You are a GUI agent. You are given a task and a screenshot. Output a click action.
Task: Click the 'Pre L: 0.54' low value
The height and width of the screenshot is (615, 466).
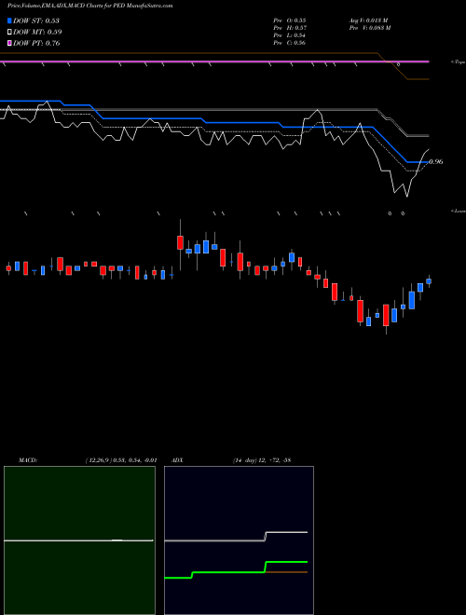tap(290, 35)
